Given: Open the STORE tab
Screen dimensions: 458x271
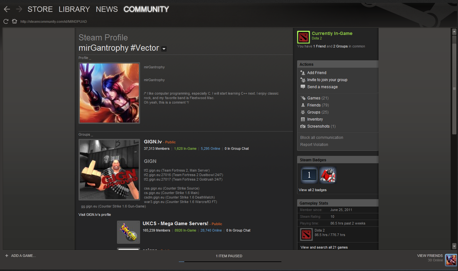Looking at the screenshot, I should click(x=40, y=9).
